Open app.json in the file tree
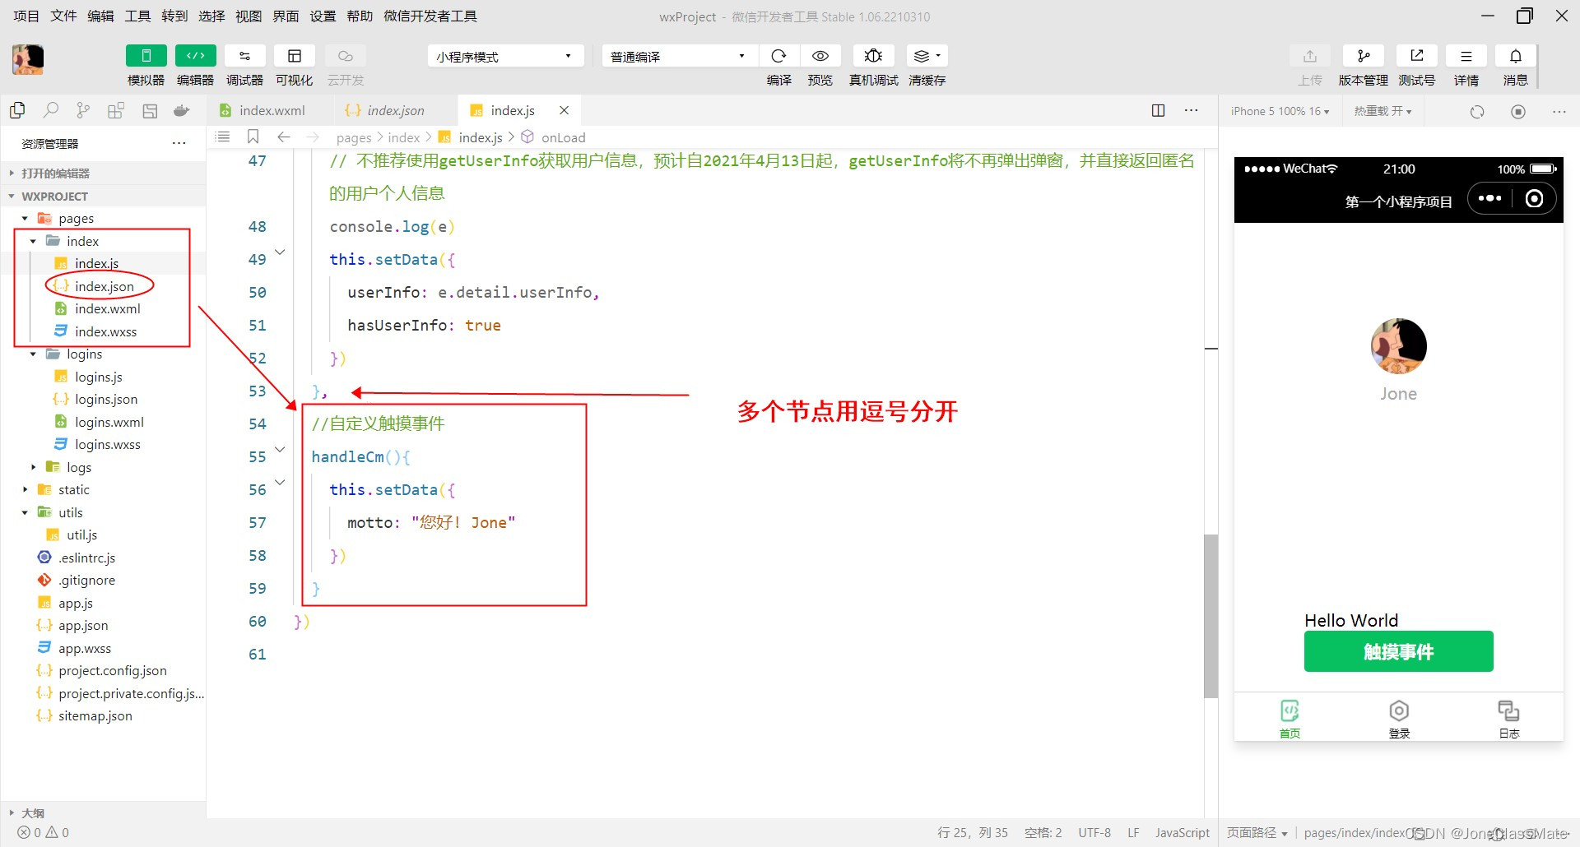1580x847 pixels. 82,626
